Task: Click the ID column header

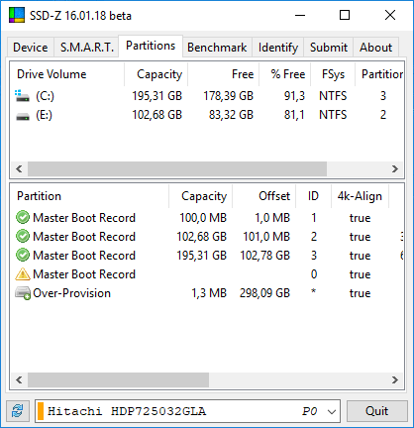Action: (313, 196)
